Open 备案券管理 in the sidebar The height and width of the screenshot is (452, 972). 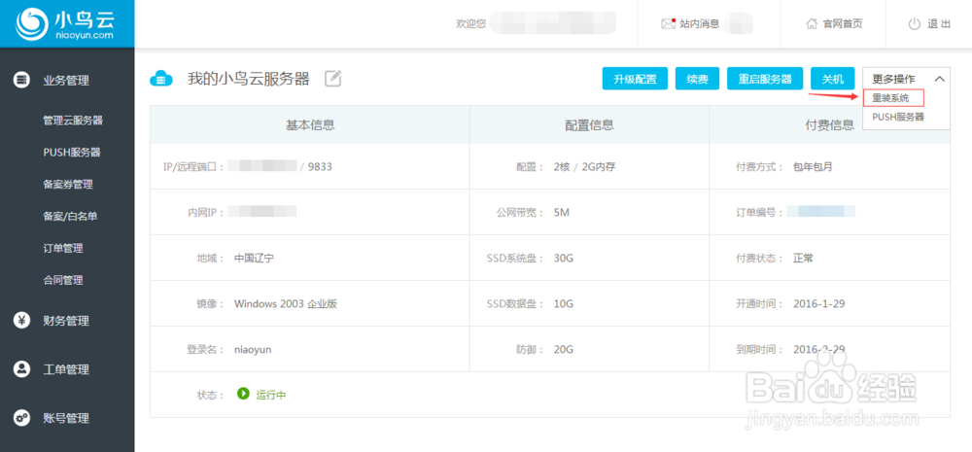pyautogui.click(x=68, y=184)
